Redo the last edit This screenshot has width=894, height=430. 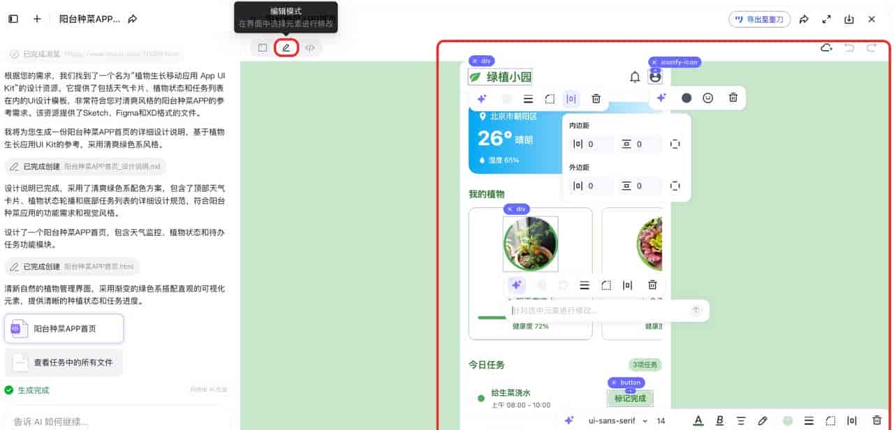[x=871, y=48]
